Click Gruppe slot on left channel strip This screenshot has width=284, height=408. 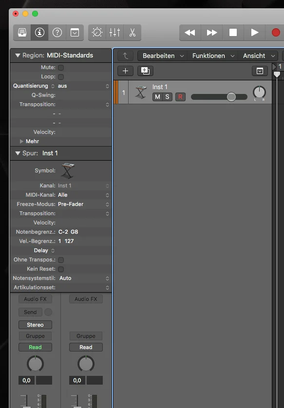coord(35,336)
